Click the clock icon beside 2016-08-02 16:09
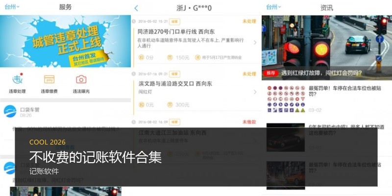 point(133,122)
